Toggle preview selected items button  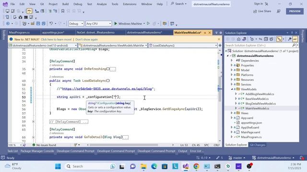click(295, 39)
